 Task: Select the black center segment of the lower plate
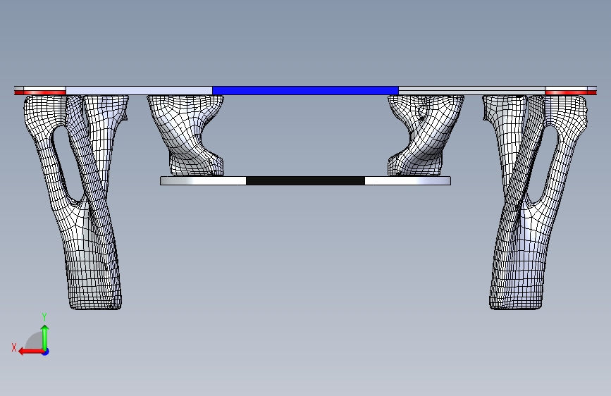click(305, 180)
